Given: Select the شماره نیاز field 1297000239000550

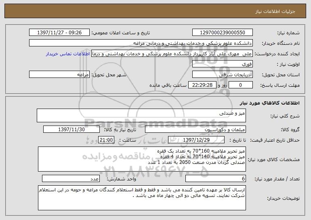Looking at the screenshot, I should coord(222,33).
